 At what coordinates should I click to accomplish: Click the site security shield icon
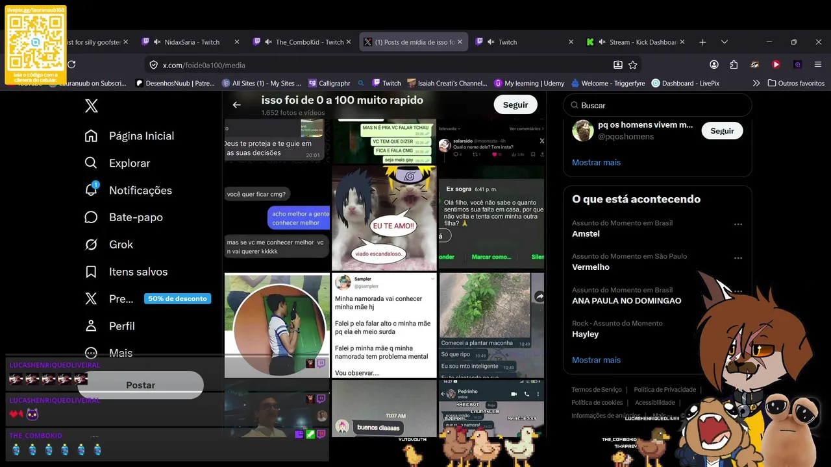point(154,65)
